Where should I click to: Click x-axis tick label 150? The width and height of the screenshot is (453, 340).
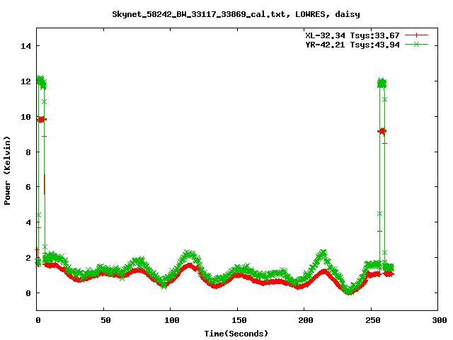[239, 320]
